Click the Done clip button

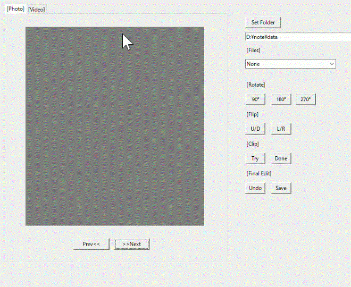[281, 158]
